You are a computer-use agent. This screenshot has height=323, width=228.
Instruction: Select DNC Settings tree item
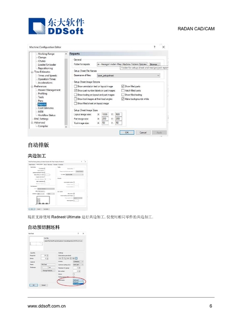point(41,119)
